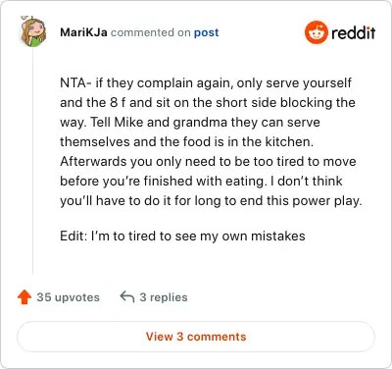Follow the blue "post" link
The height and width of the screenshot is (369, 392).
tap(206, 33)
